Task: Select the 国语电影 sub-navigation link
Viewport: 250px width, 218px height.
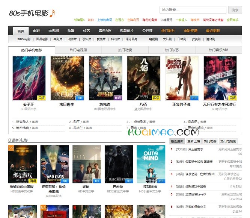Action: [42, 39]
